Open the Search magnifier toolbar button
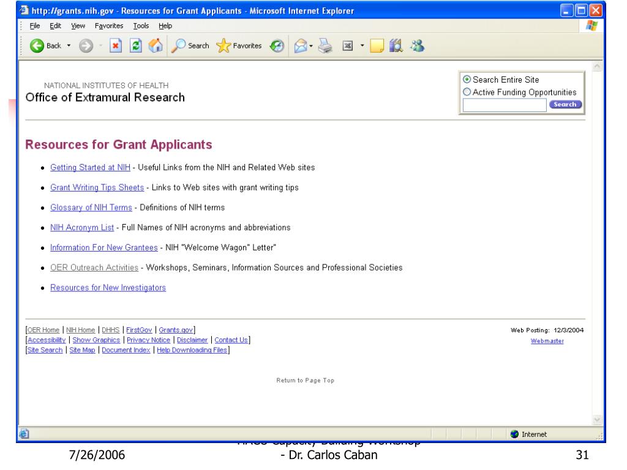The width and height of the screenshot is (627, 470). point(190,45)
